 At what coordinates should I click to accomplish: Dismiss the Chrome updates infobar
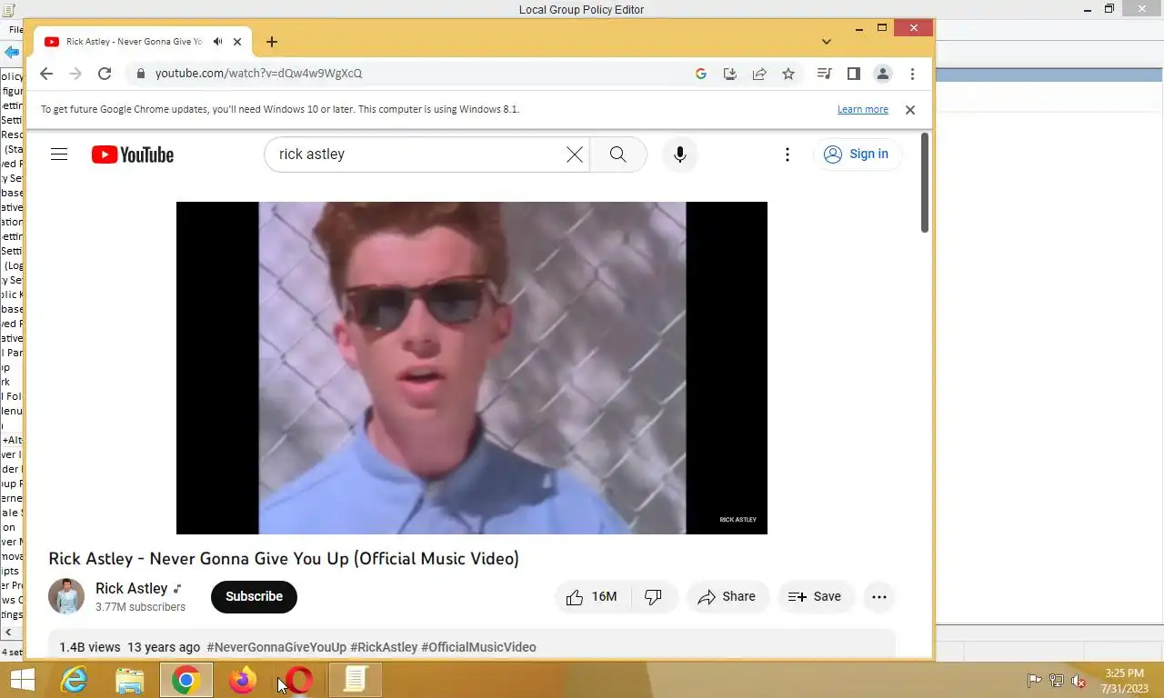pyautogui.click(x=909, y=109)
